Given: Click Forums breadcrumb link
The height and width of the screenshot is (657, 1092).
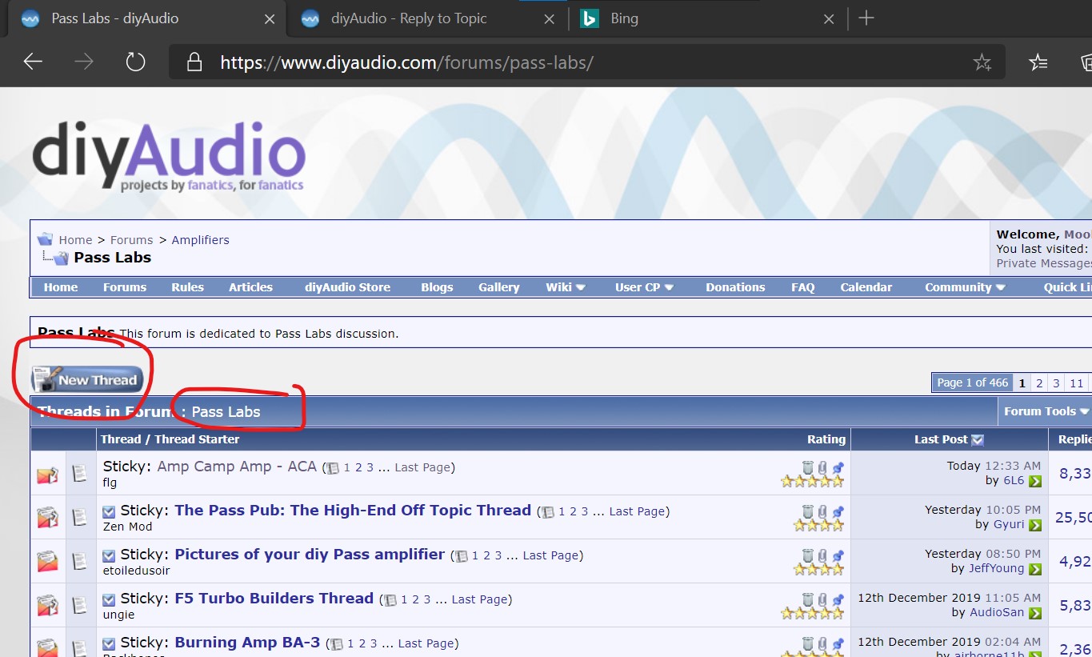Looking at the screenshot, I should [x=131, y=240].
